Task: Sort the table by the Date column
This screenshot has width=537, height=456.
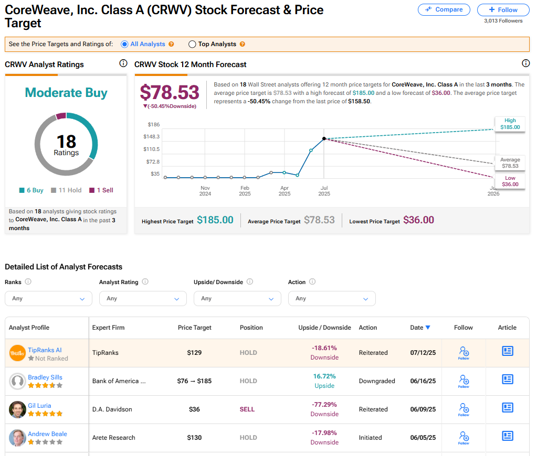Action: [x=420, y=328]
